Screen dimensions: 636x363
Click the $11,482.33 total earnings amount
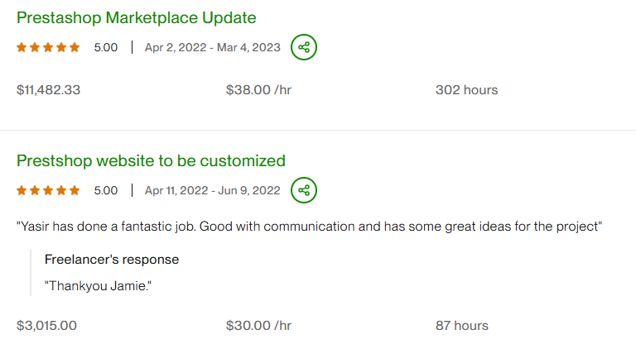click(x=48, y=90)
